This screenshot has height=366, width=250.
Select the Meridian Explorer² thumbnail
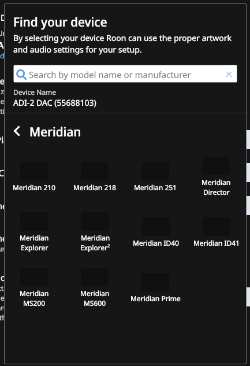click(x=95, y=221)
